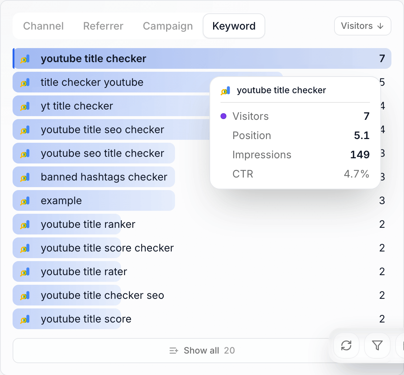This screenshot has width=404, height=375.
Task: Click visitor count 3 on 'example' row
Action: coord(382,201)
